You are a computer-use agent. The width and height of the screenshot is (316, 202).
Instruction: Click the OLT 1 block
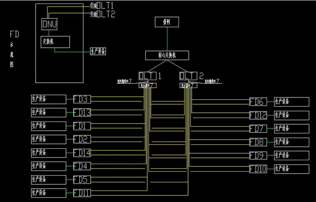148,76
